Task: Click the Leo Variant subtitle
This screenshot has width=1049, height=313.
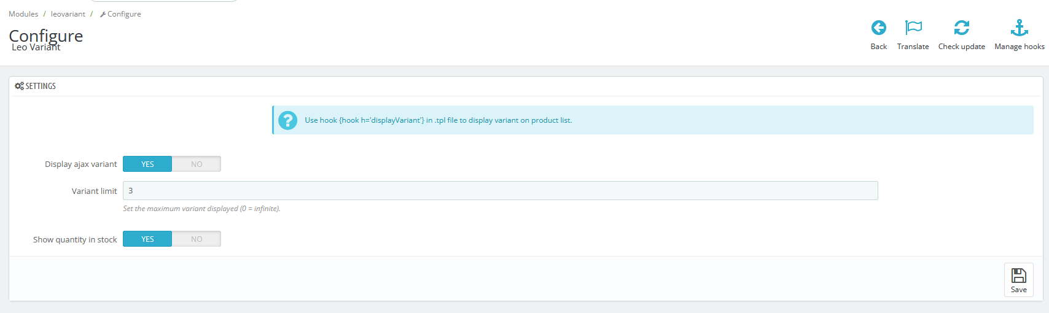Action: pyautogui.click(x=36, y=47)
